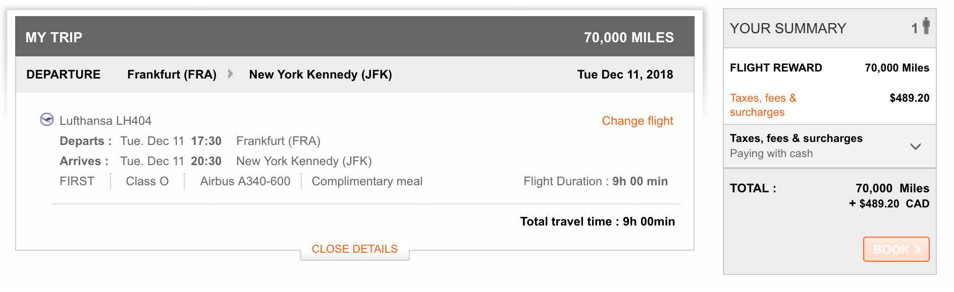Click the 20:30 arrival time
The image size is (954, 292).
tap(206, 161)
